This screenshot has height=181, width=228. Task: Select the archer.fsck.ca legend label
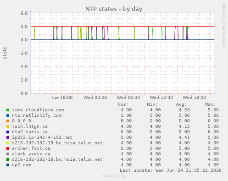click(31, 148)
